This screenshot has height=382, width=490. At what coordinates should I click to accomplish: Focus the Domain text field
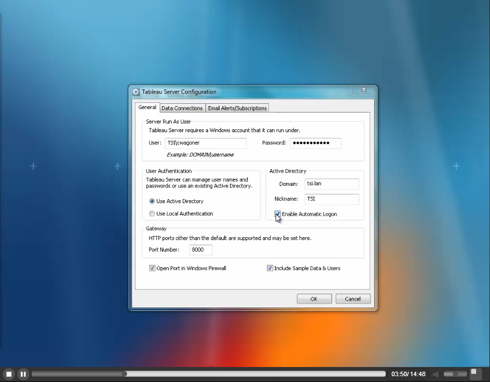(x=331, y=184)
